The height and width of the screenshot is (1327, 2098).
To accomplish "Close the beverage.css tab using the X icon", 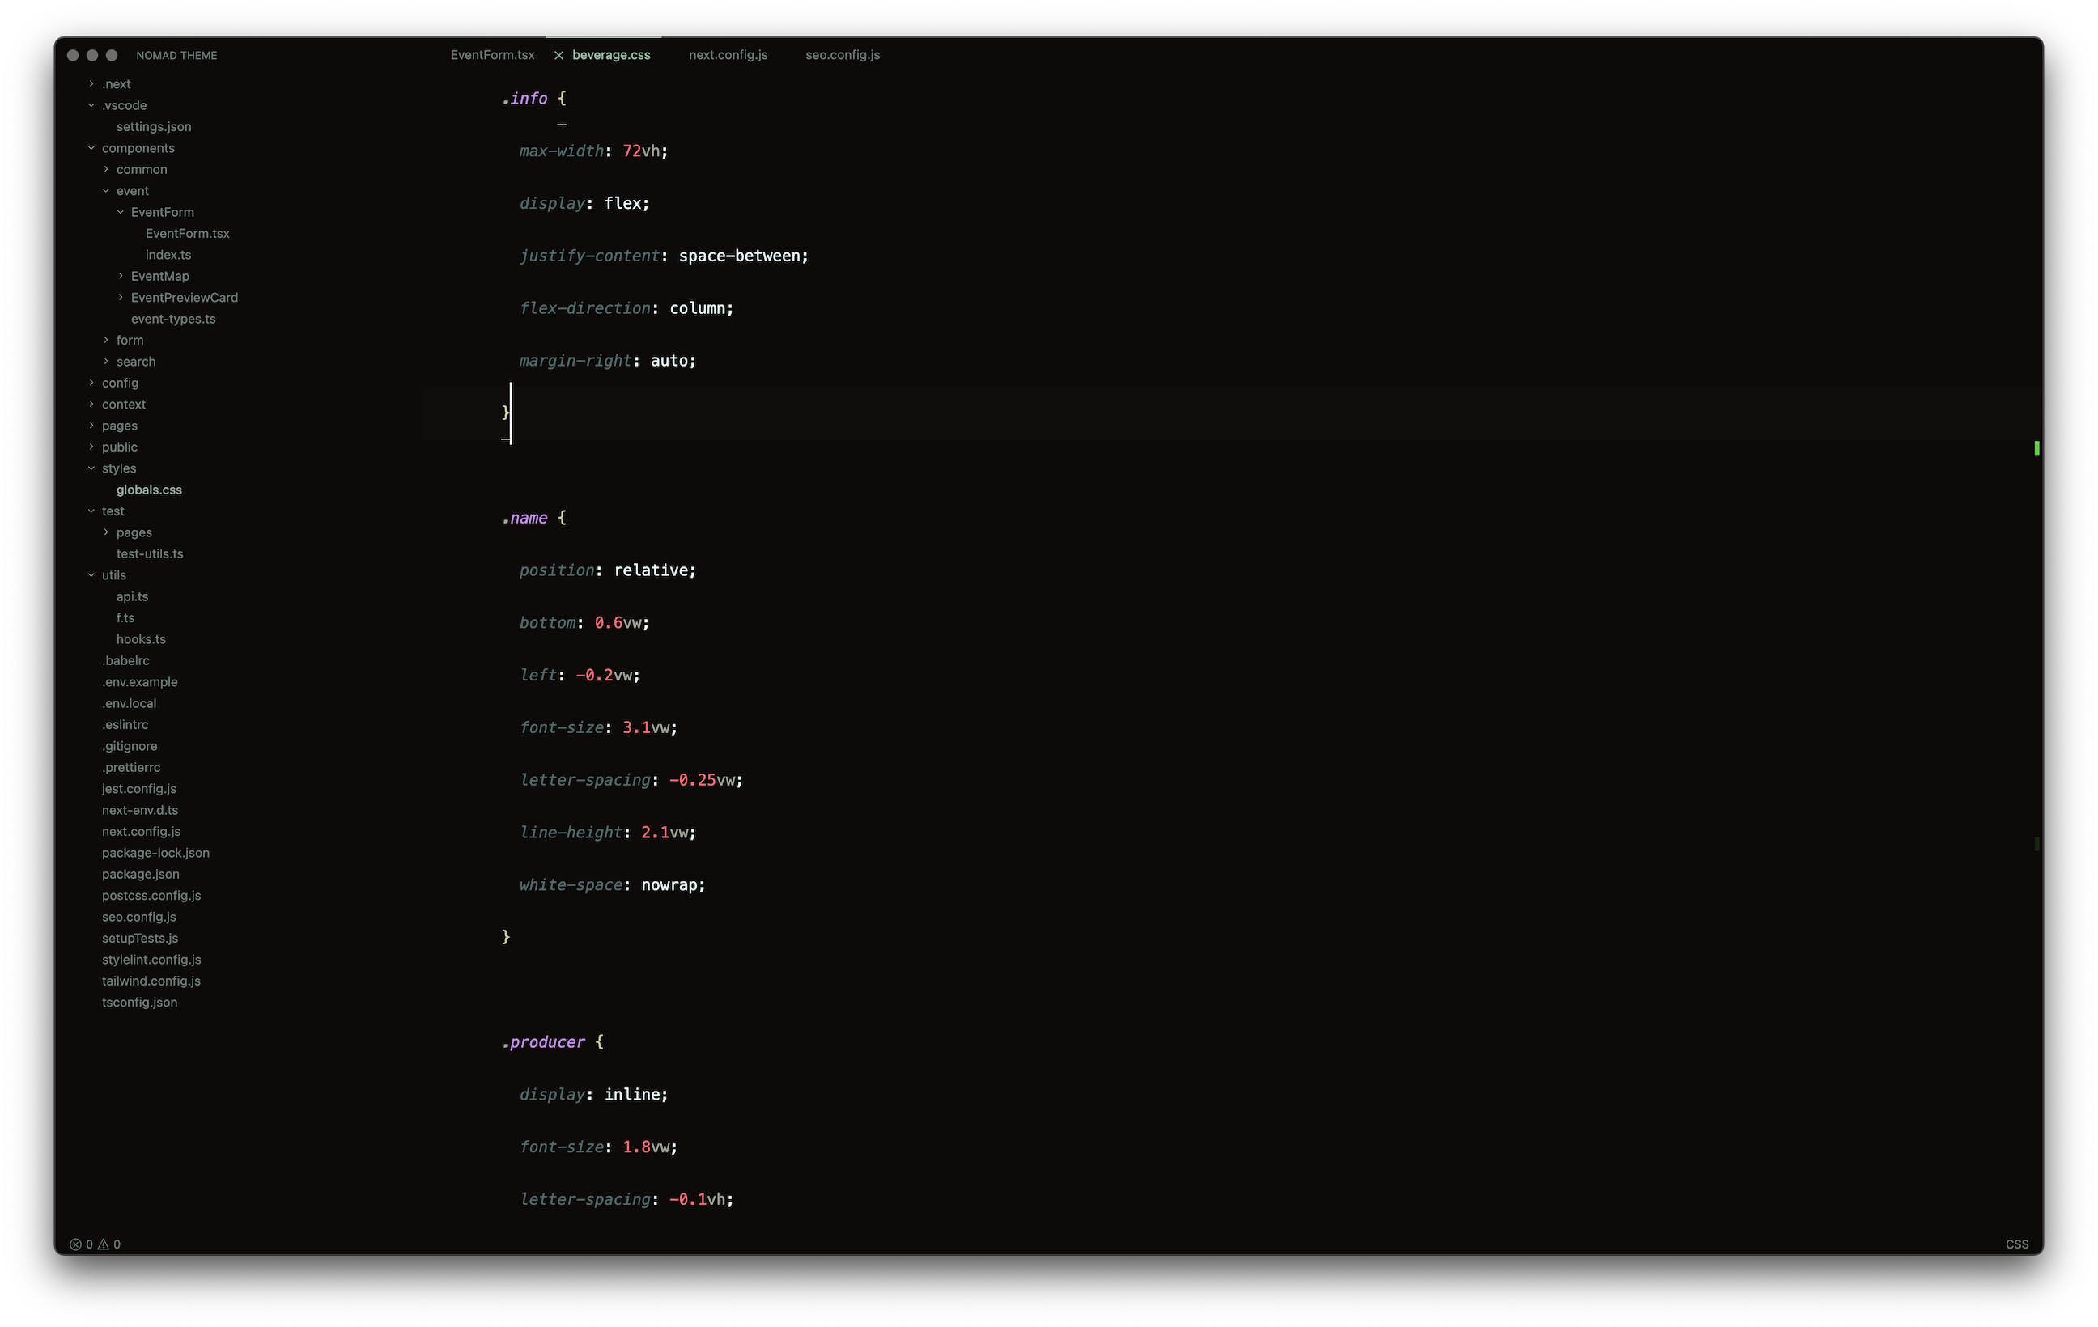I will coord(558,55).
